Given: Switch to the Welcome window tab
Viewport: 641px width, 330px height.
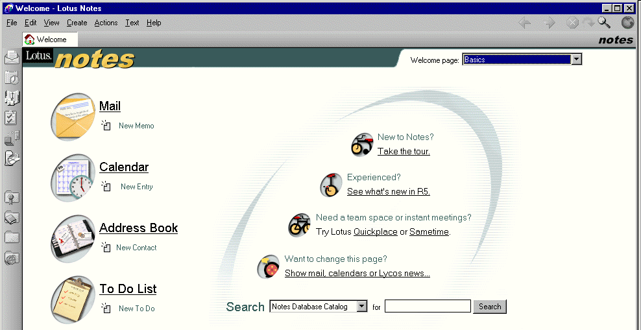Looking at the screenshot, I should [50, 40].
